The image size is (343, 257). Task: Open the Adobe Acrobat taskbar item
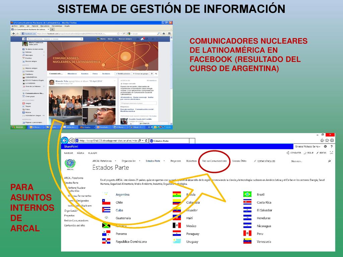[x=70, y=127]
